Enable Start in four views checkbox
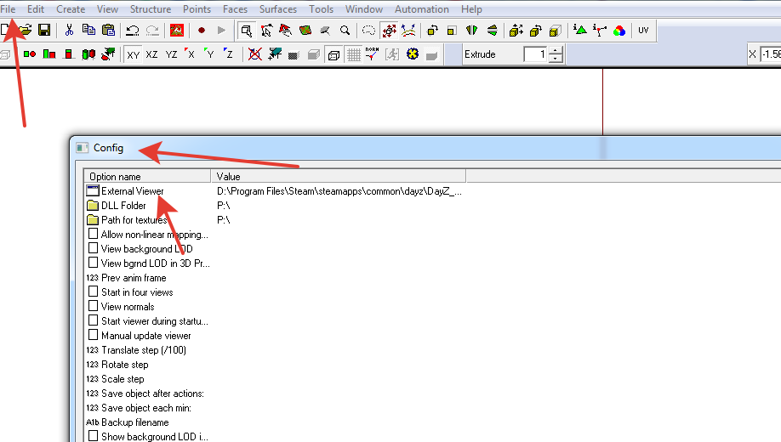Image resolution: width=781 pixels, height=442 pixels. (93, 292)
